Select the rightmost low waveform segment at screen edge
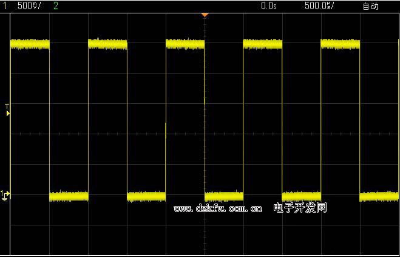 click(379, 196)
